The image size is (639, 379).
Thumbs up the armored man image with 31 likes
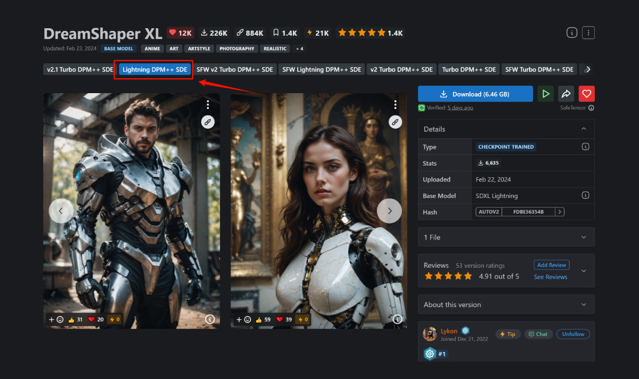pos(76,319)
